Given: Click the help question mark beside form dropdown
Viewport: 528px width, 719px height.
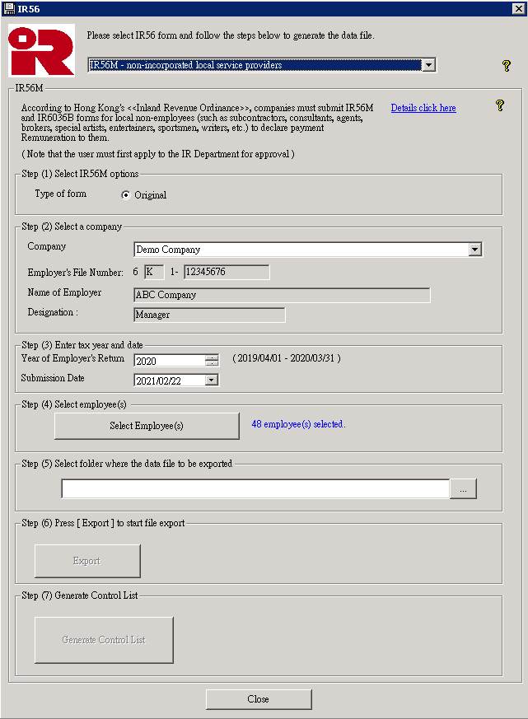Looking at the screenshot, I should point(507,66).
